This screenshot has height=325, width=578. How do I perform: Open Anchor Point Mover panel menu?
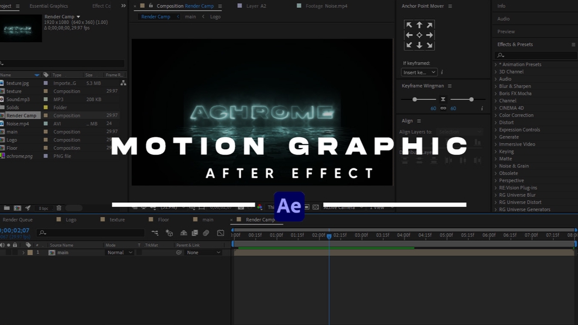tap(450, 6)
